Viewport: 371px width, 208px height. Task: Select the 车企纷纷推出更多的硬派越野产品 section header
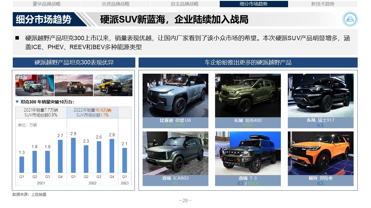[x=248, y=62]
